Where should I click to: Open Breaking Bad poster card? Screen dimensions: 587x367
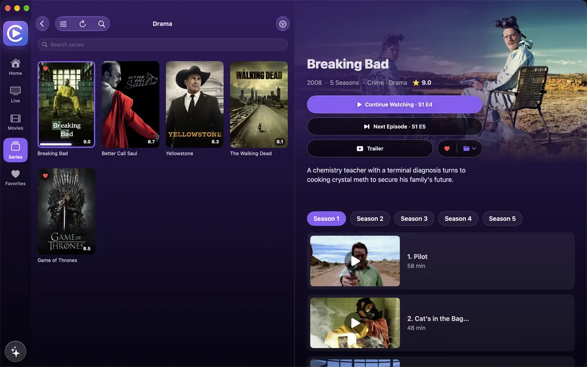point(66,104)
